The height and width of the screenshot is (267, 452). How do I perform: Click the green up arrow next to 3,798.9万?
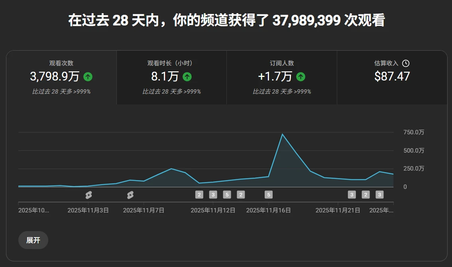[88, 77]
